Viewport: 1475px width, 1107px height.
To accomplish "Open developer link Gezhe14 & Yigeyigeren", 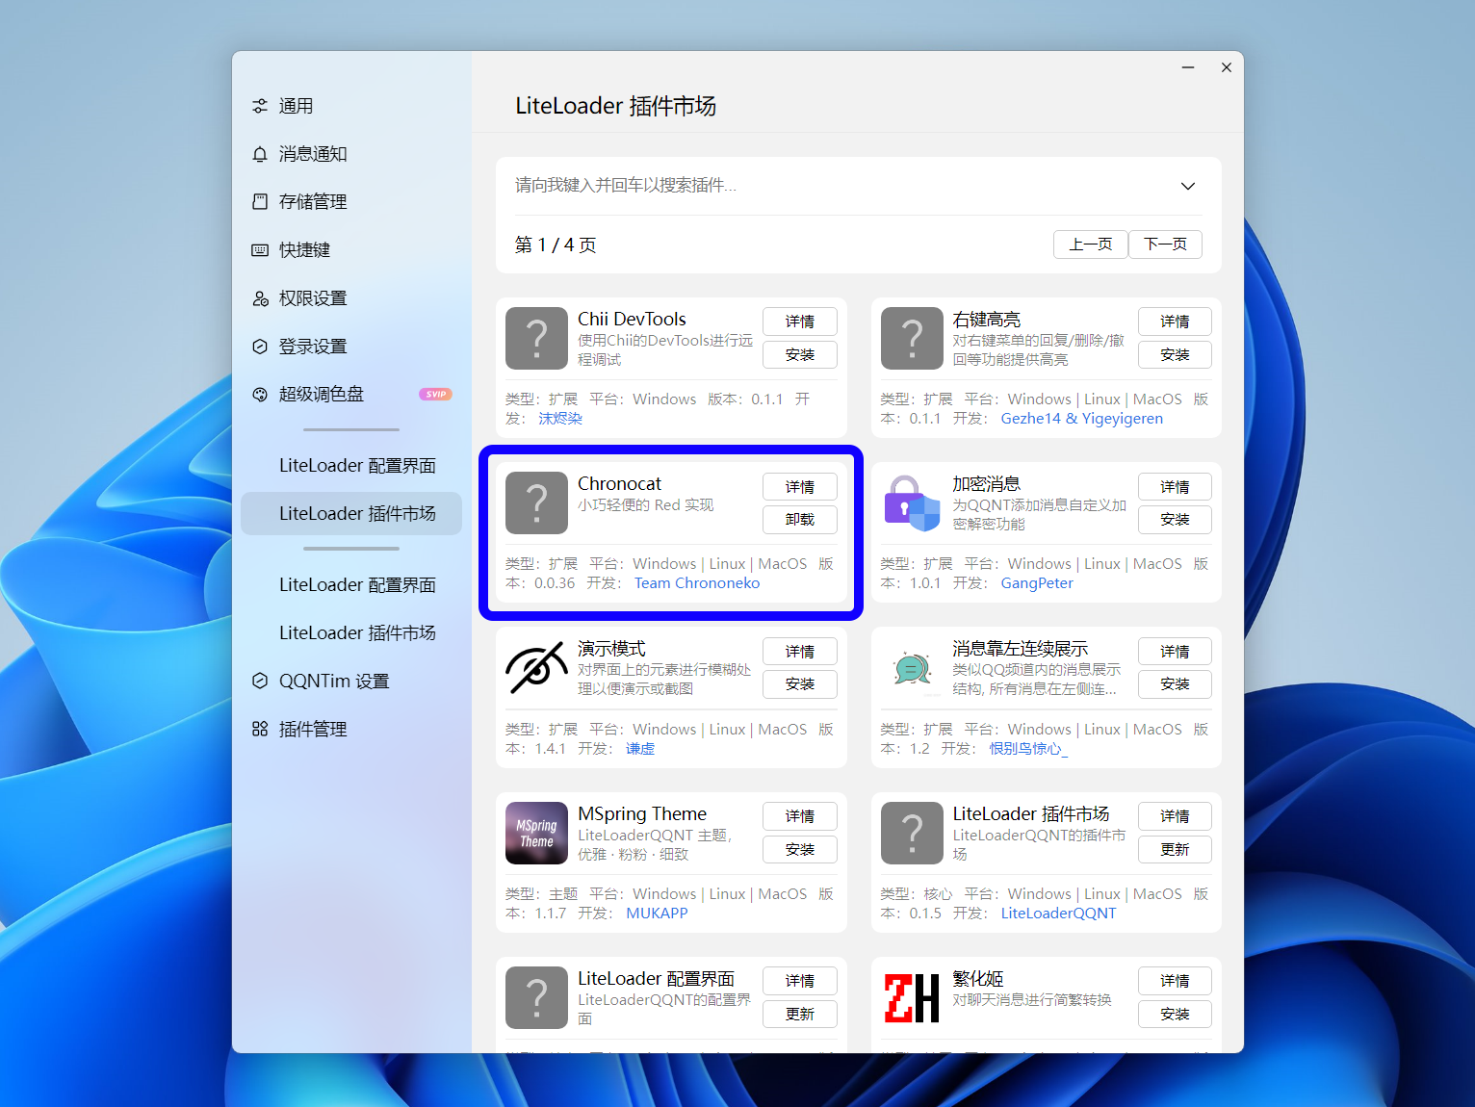I will coord(1082,419).
